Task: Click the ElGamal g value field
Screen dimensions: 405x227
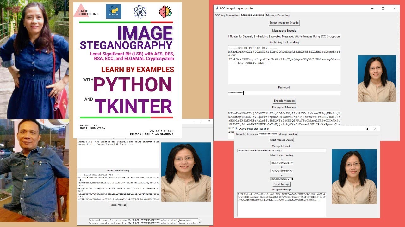Action: (x=281, y=171)
